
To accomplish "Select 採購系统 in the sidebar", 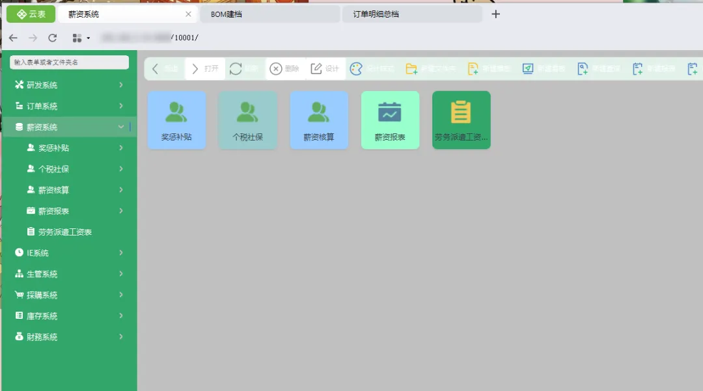I will 70,295.
